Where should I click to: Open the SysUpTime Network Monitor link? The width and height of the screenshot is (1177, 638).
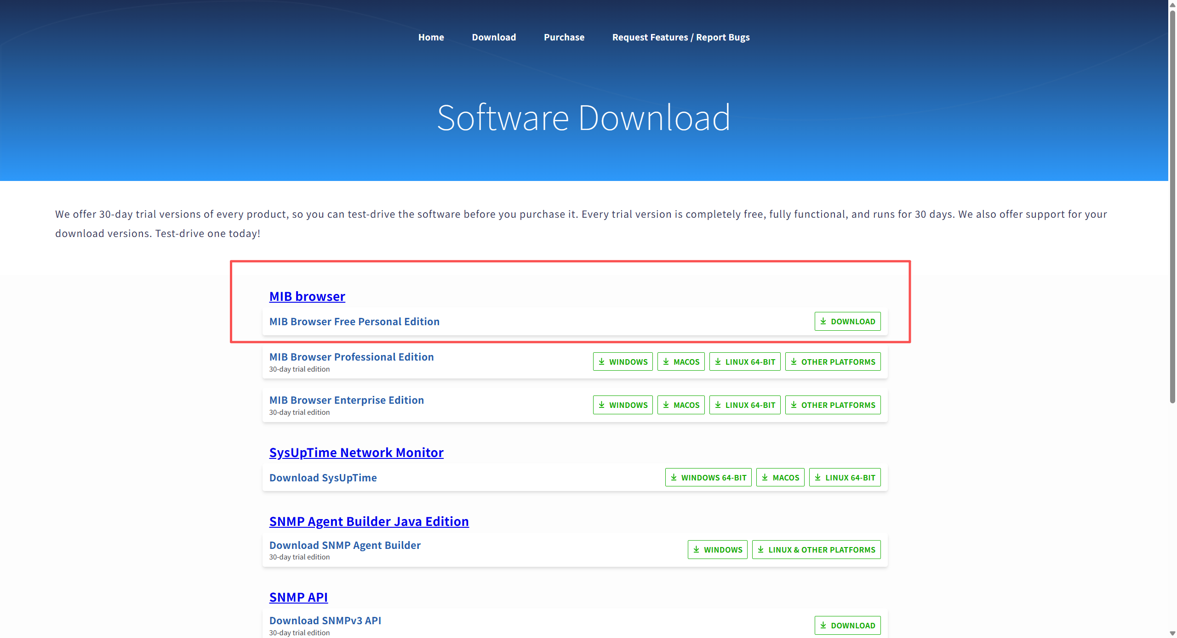click(x=356, y=452)
